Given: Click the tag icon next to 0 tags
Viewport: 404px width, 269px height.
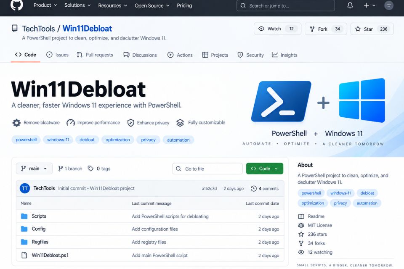Looking at the screenshot, I should tap(90, 169).
